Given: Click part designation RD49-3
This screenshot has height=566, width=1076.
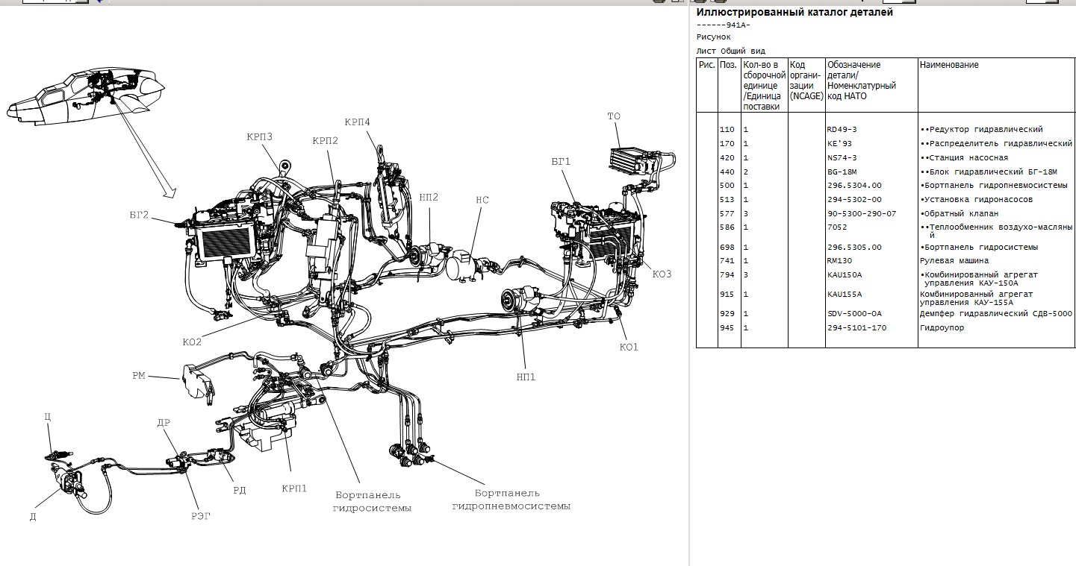Looking at the screenshot, I should click(842, 130).
